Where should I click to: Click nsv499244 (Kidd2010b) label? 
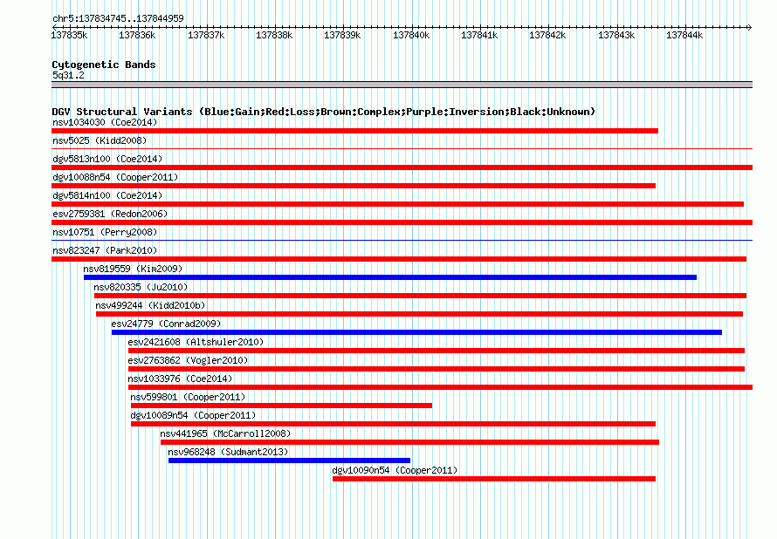(x=150, y=305)
